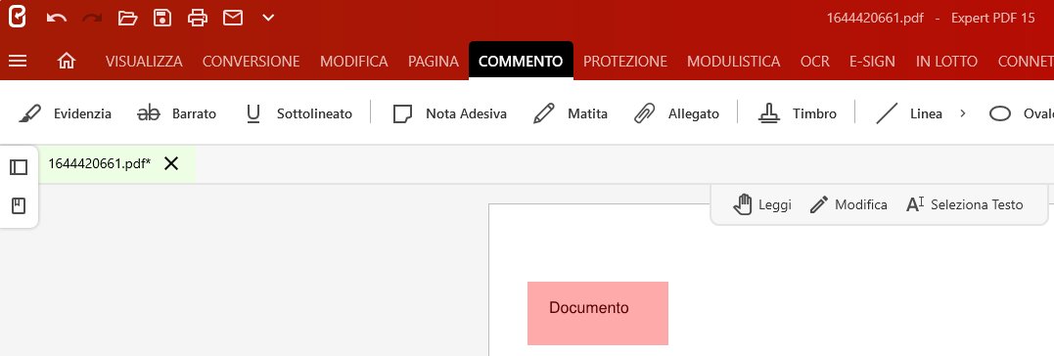Open a file with folder icon
This screenshot has height=356, width=1054.
tap(128, 19)
